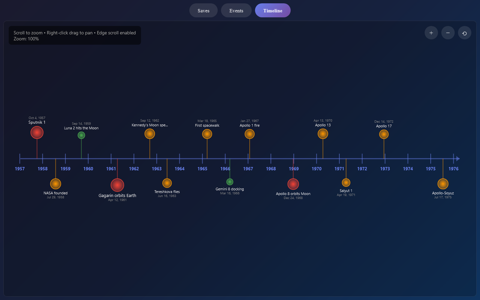Screen dimensions: 480x300
Task: Click the Apollo 8 orbits Moon marker
Action: [x=293, y=184]
